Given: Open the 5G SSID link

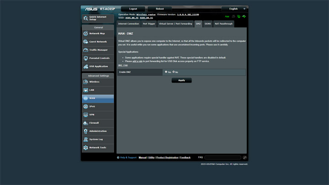Looking at the screenshot, I should [147, 18].
